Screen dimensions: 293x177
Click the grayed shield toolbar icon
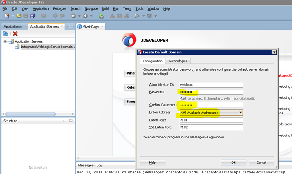point(44,16)
